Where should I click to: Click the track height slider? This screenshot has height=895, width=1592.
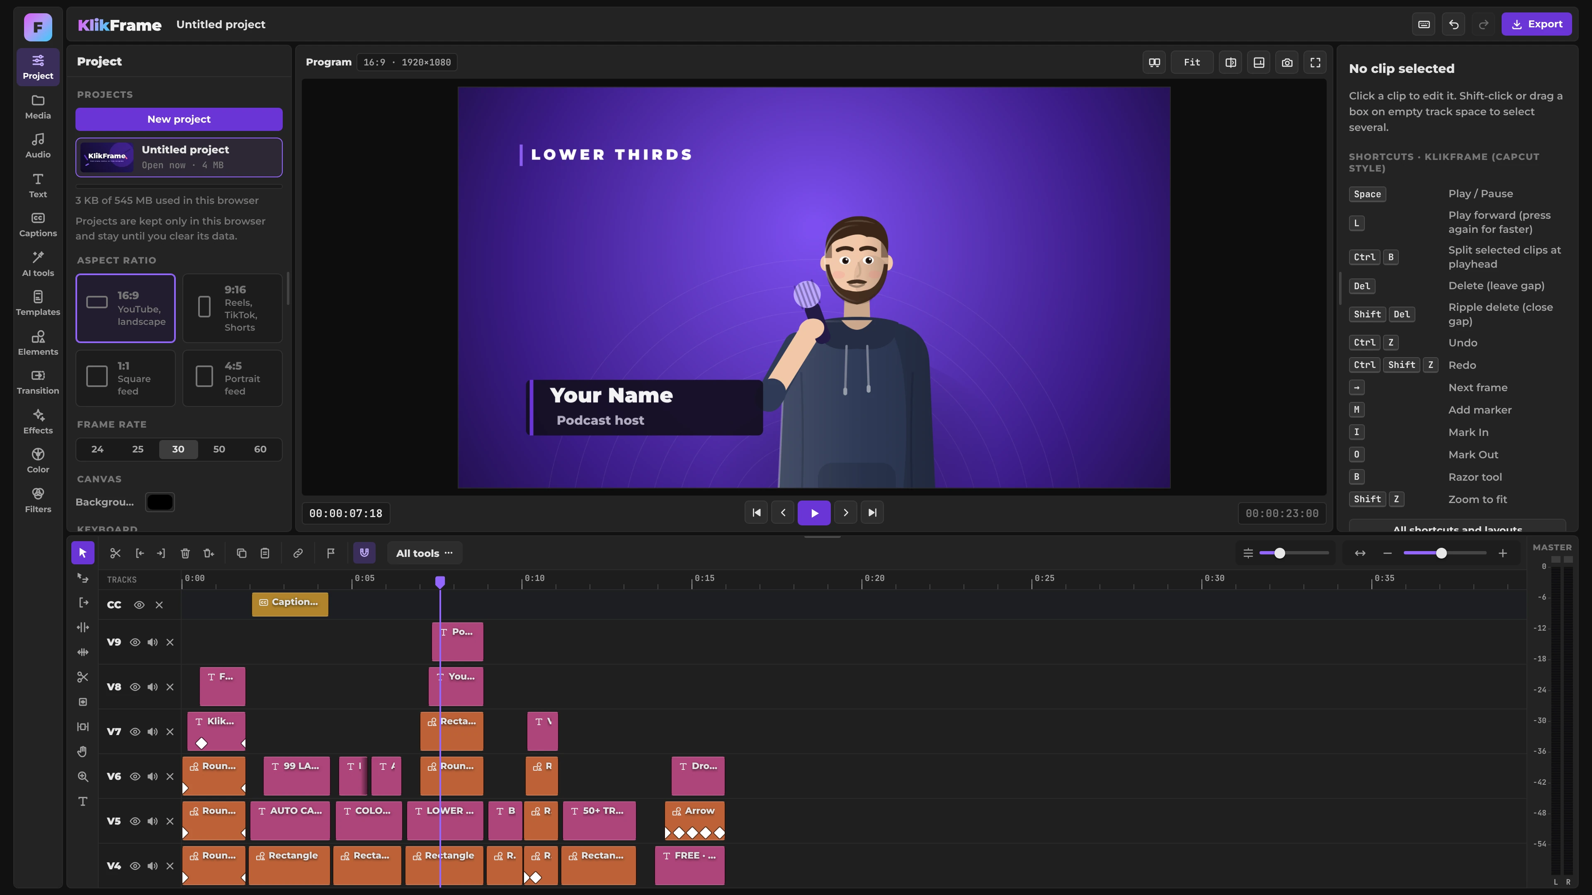[1294, 554]
